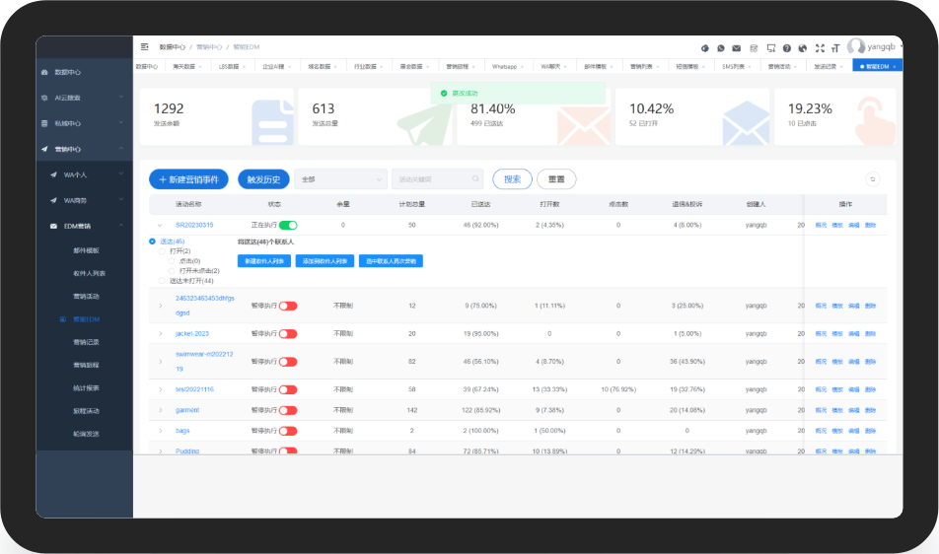The image size is (939, 554).
Task: Click the 搜索 search button
Action: (x=512, y=179)
